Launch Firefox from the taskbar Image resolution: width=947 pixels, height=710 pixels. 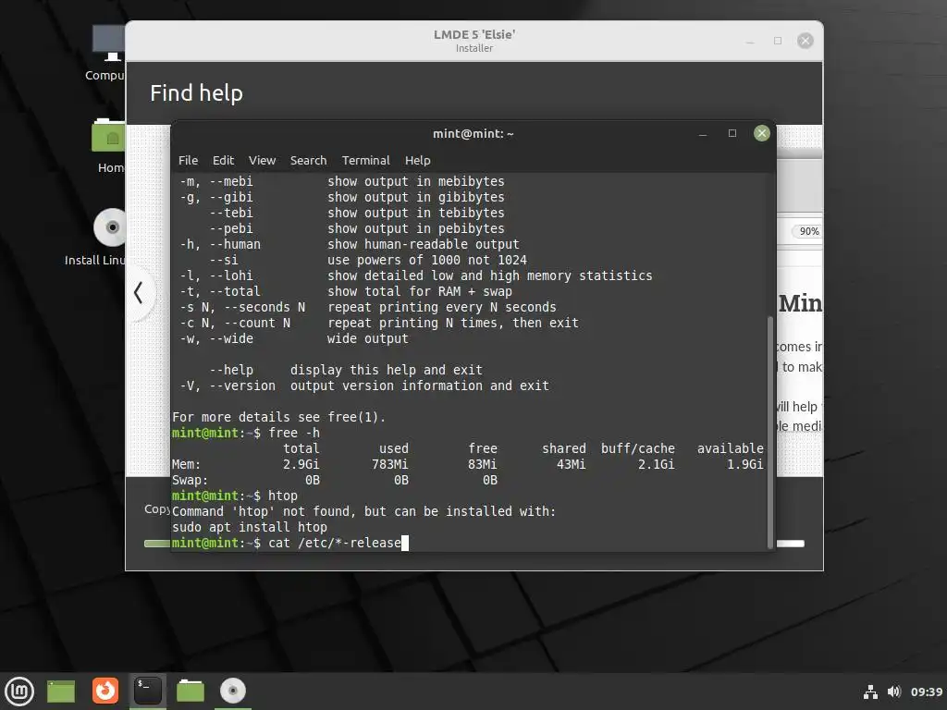pyautogui.click(x=105, y=691)
